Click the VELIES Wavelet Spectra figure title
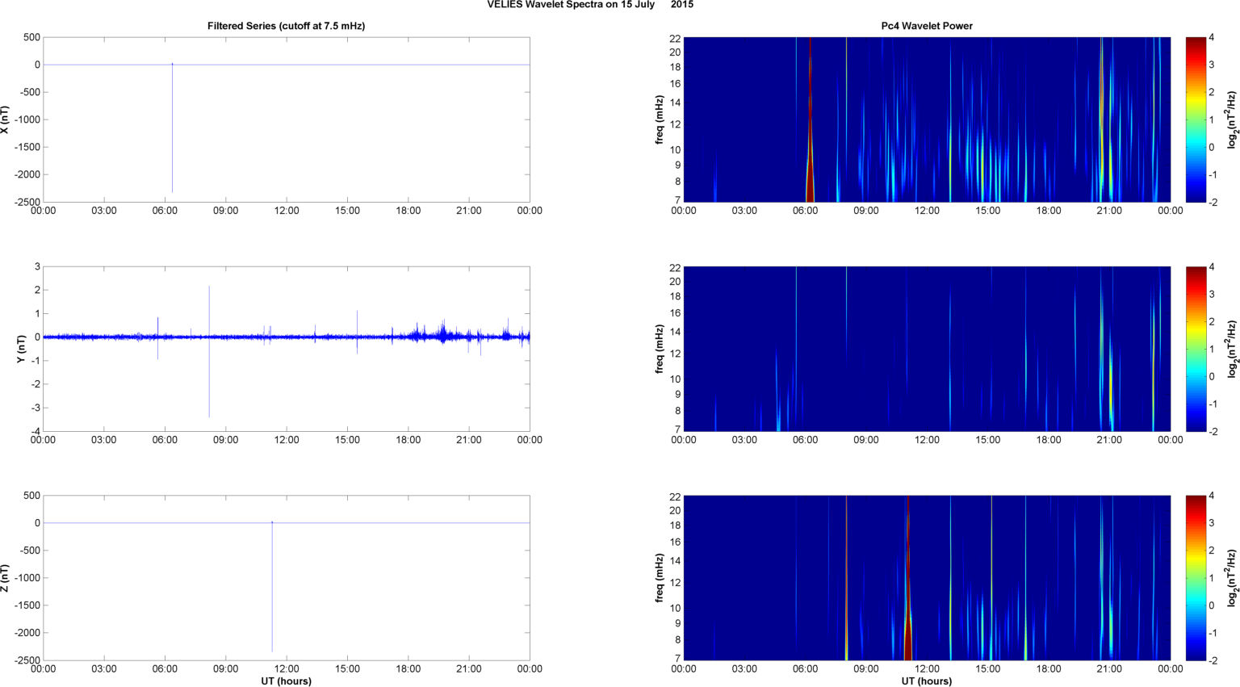Image resolution: width=1240 pixels, height=687 pixels. click(589, 5)
